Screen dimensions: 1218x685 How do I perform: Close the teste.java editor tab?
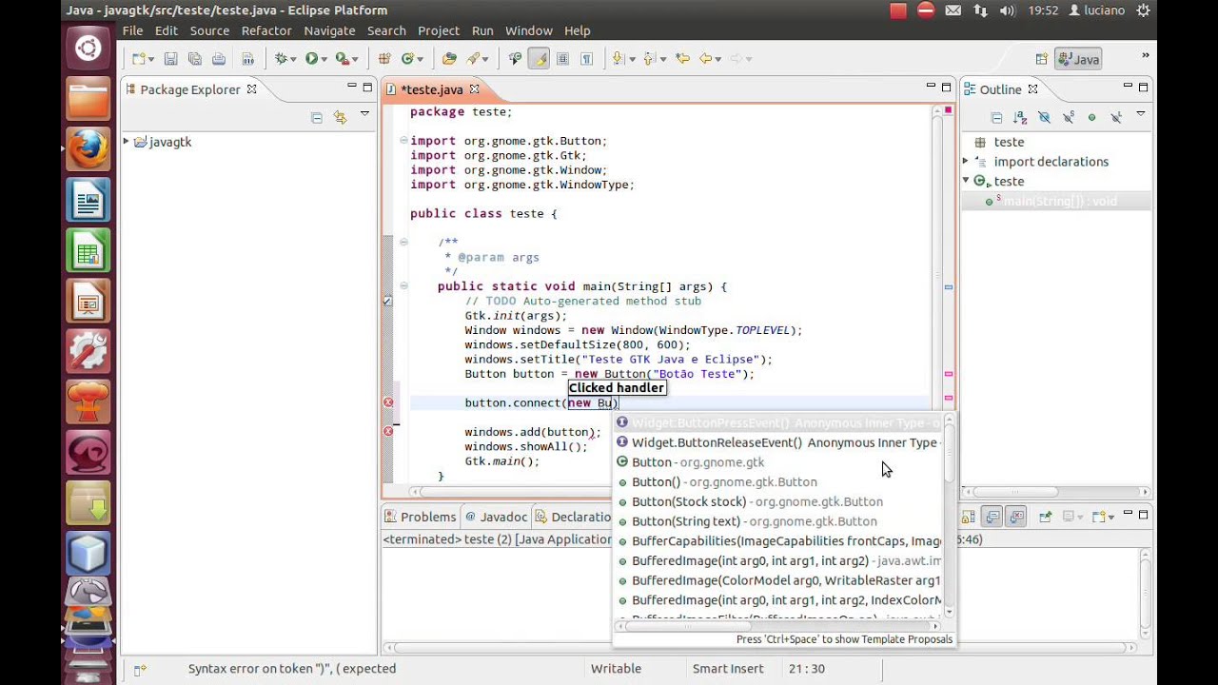pyautogui.click(x=474, y=89)
